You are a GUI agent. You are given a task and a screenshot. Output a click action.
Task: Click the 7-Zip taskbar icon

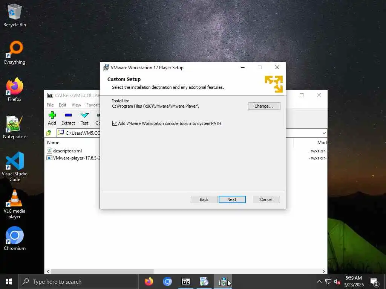[185, 281]
